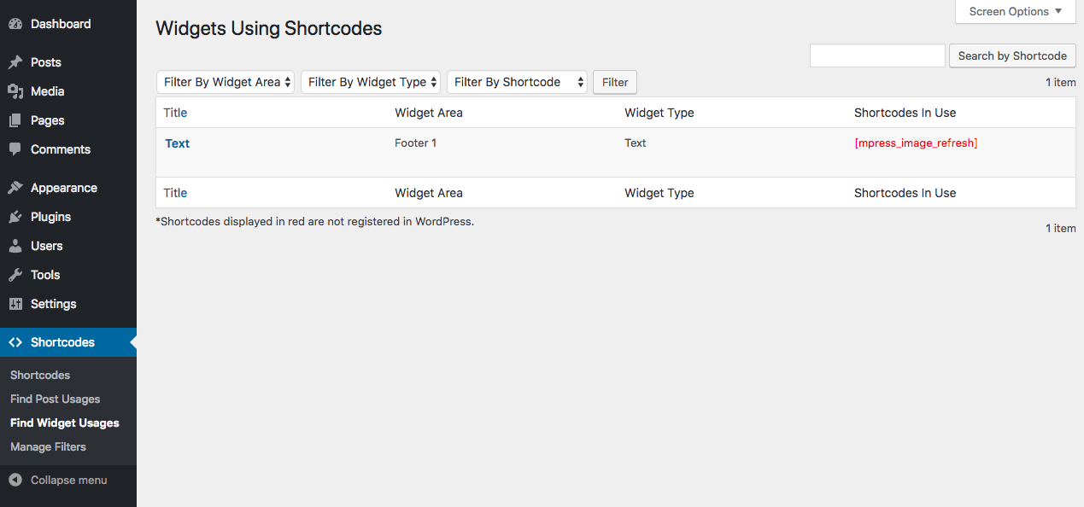This screenshot has height=507, width=1084.
Task: Open the Filter By Widget Area dropdown
Action: (226, 82)
